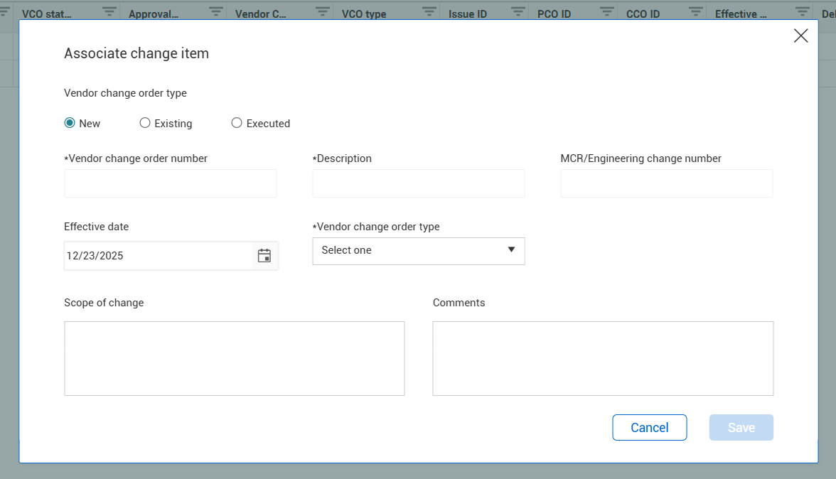Click the Cancel button
836x479 pixels.
(x=650, y=428)
